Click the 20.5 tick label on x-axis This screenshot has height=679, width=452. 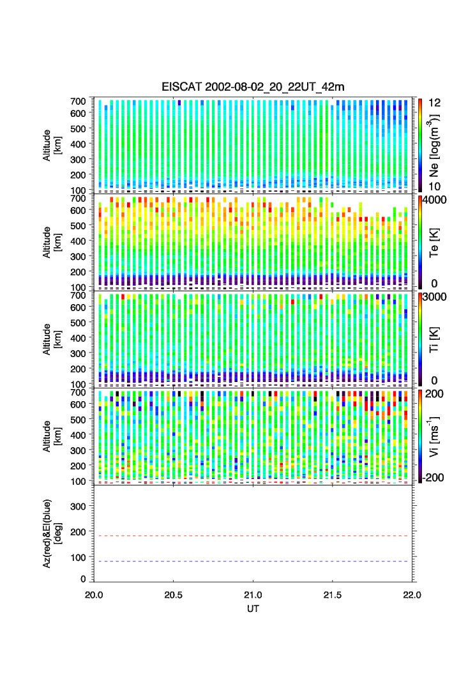(174, 595)
